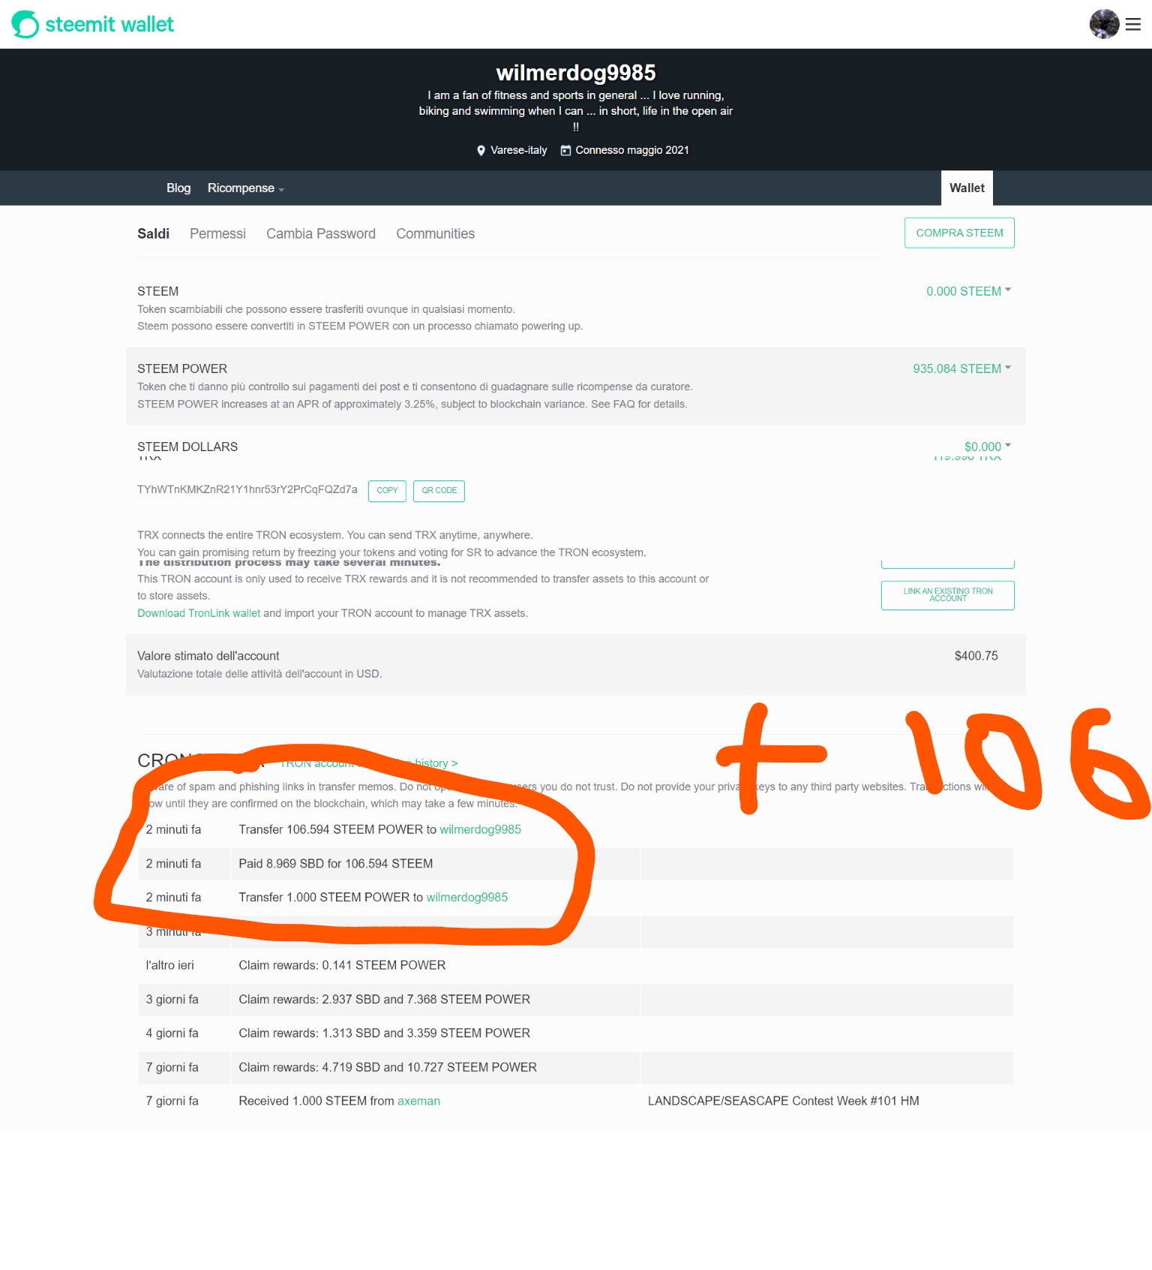Click the steemit wallet logo

pyautogui.click(x=92, y=24)
